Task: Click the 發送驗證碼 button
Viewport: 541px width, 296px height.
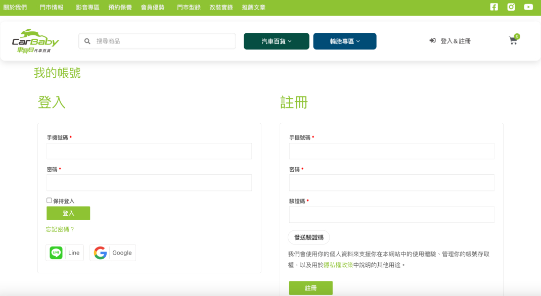Action: pyautogui.click(x=309, y=237)
